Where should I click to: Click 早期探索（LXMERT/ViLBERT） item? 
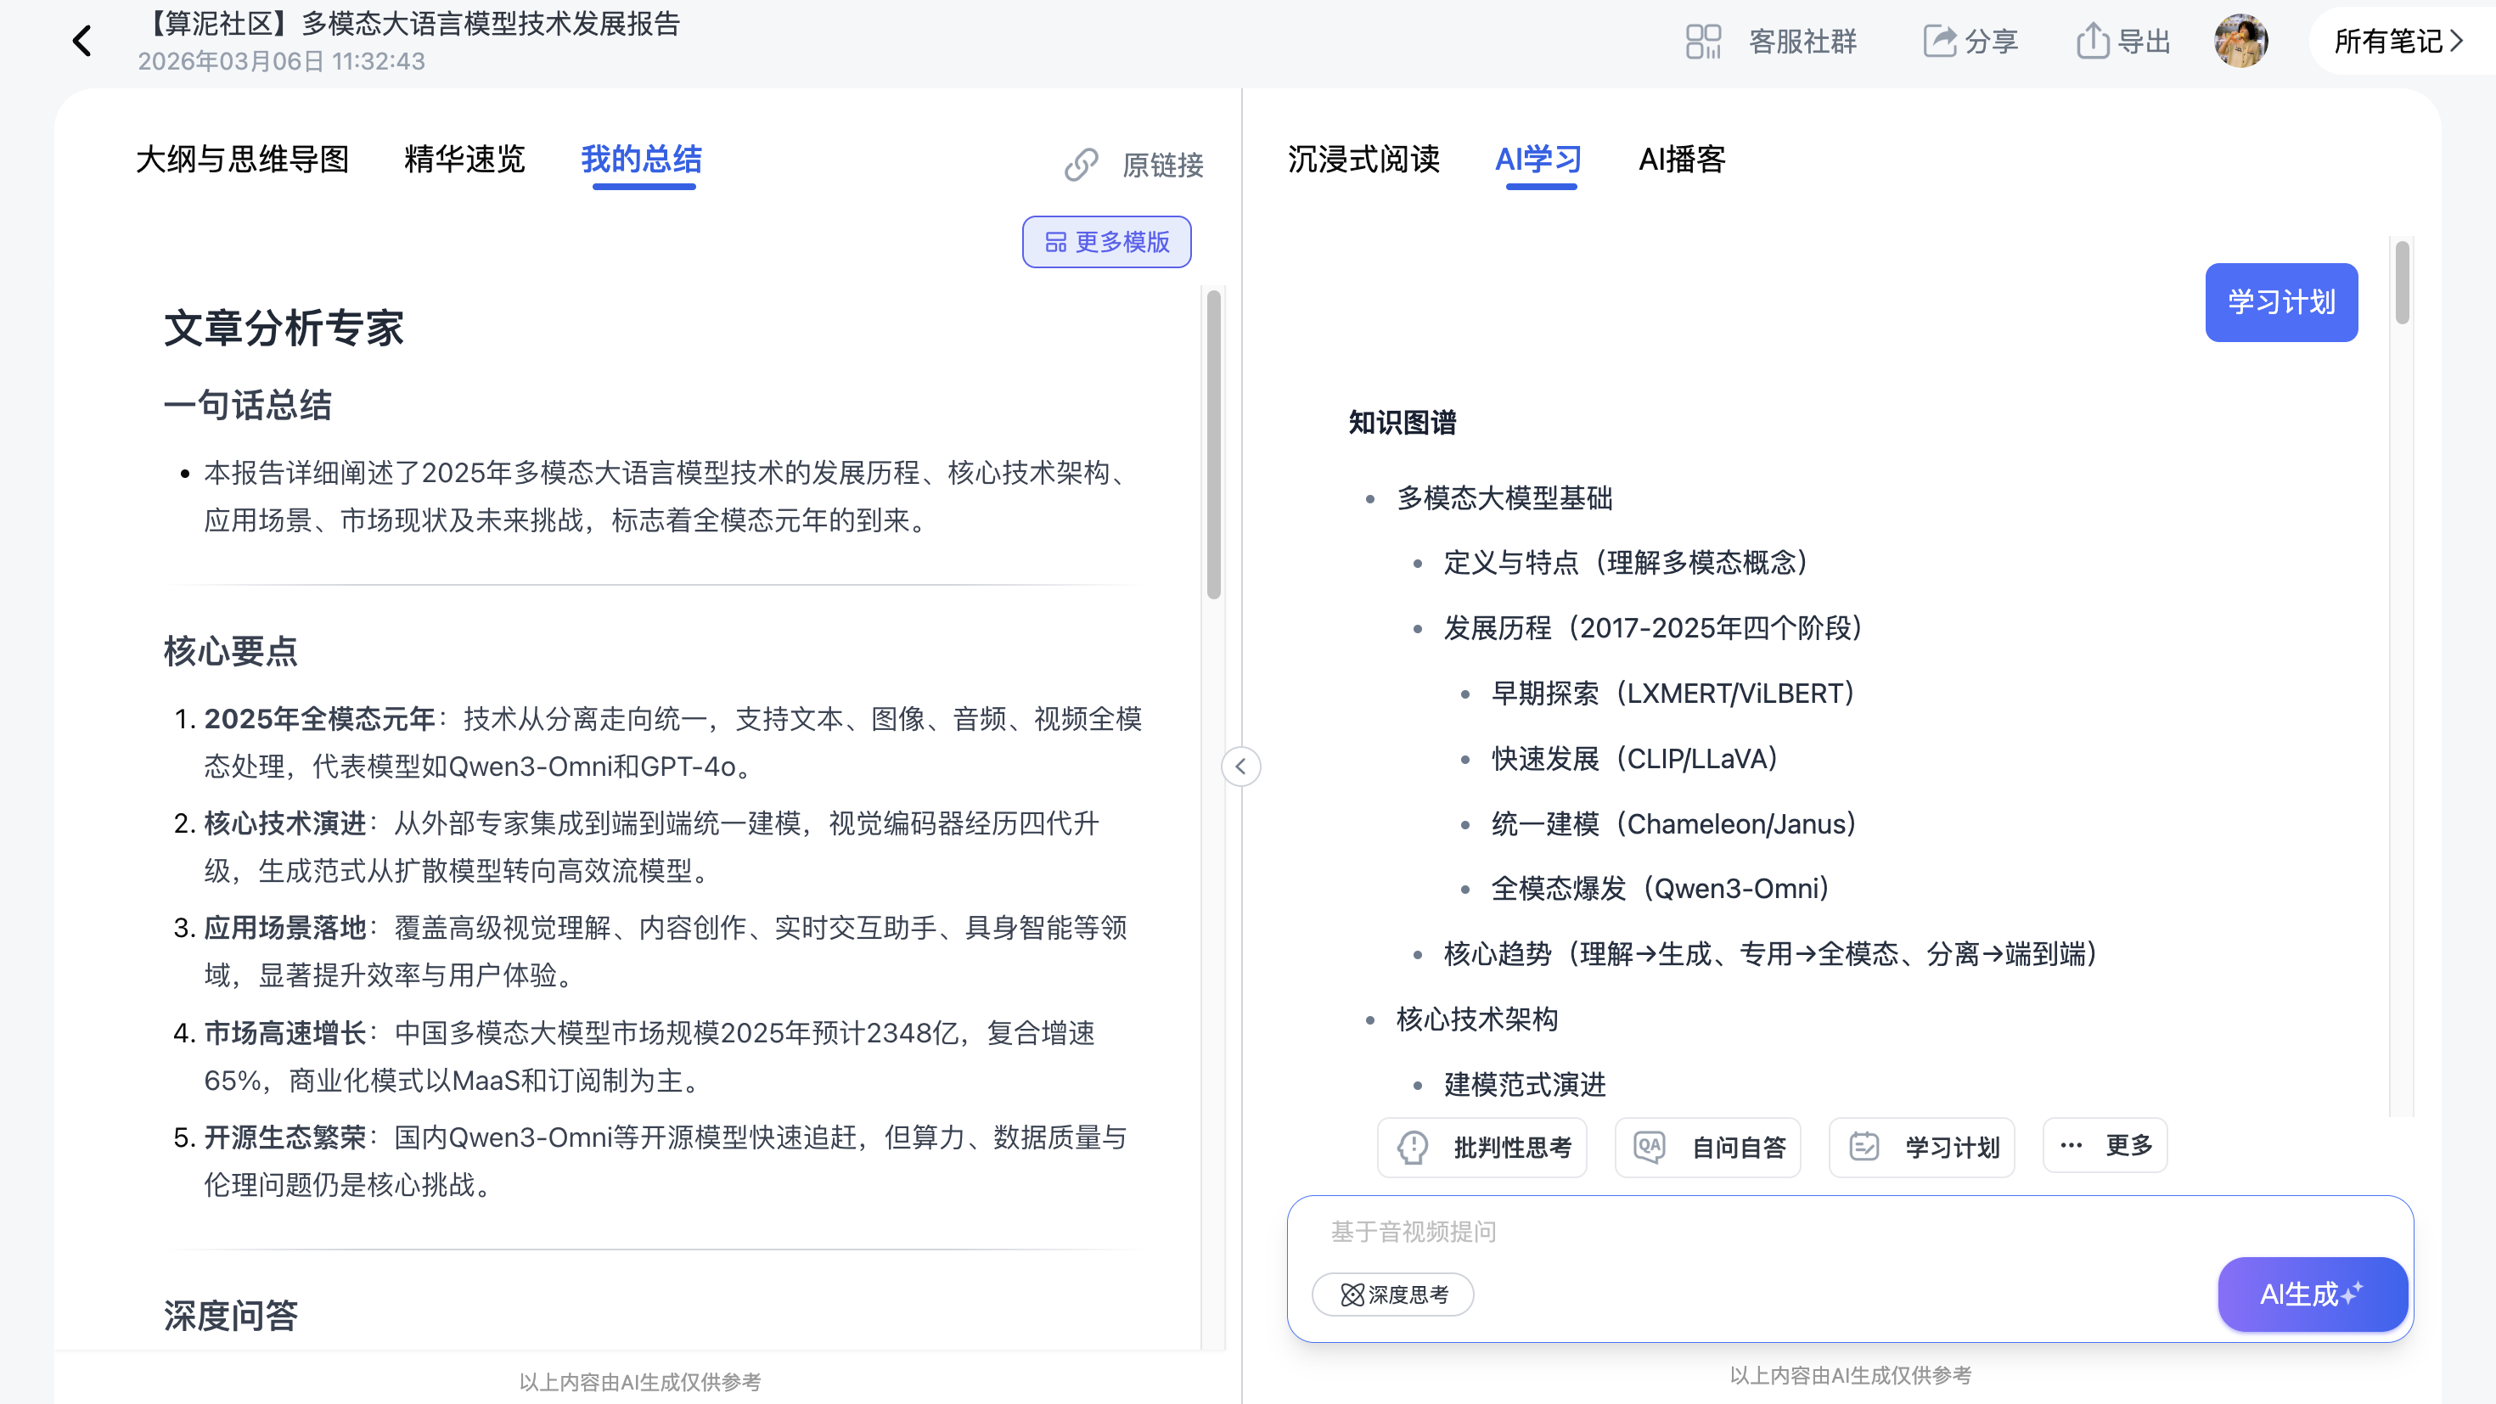(1672, 694)
